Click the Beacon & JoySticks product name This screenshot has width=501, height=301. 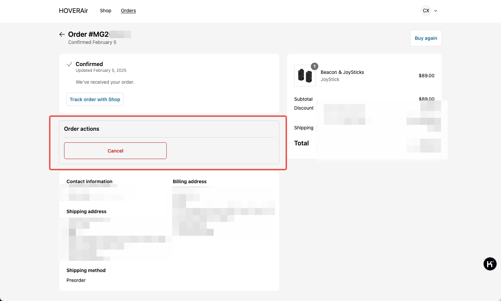coord(342,72)
